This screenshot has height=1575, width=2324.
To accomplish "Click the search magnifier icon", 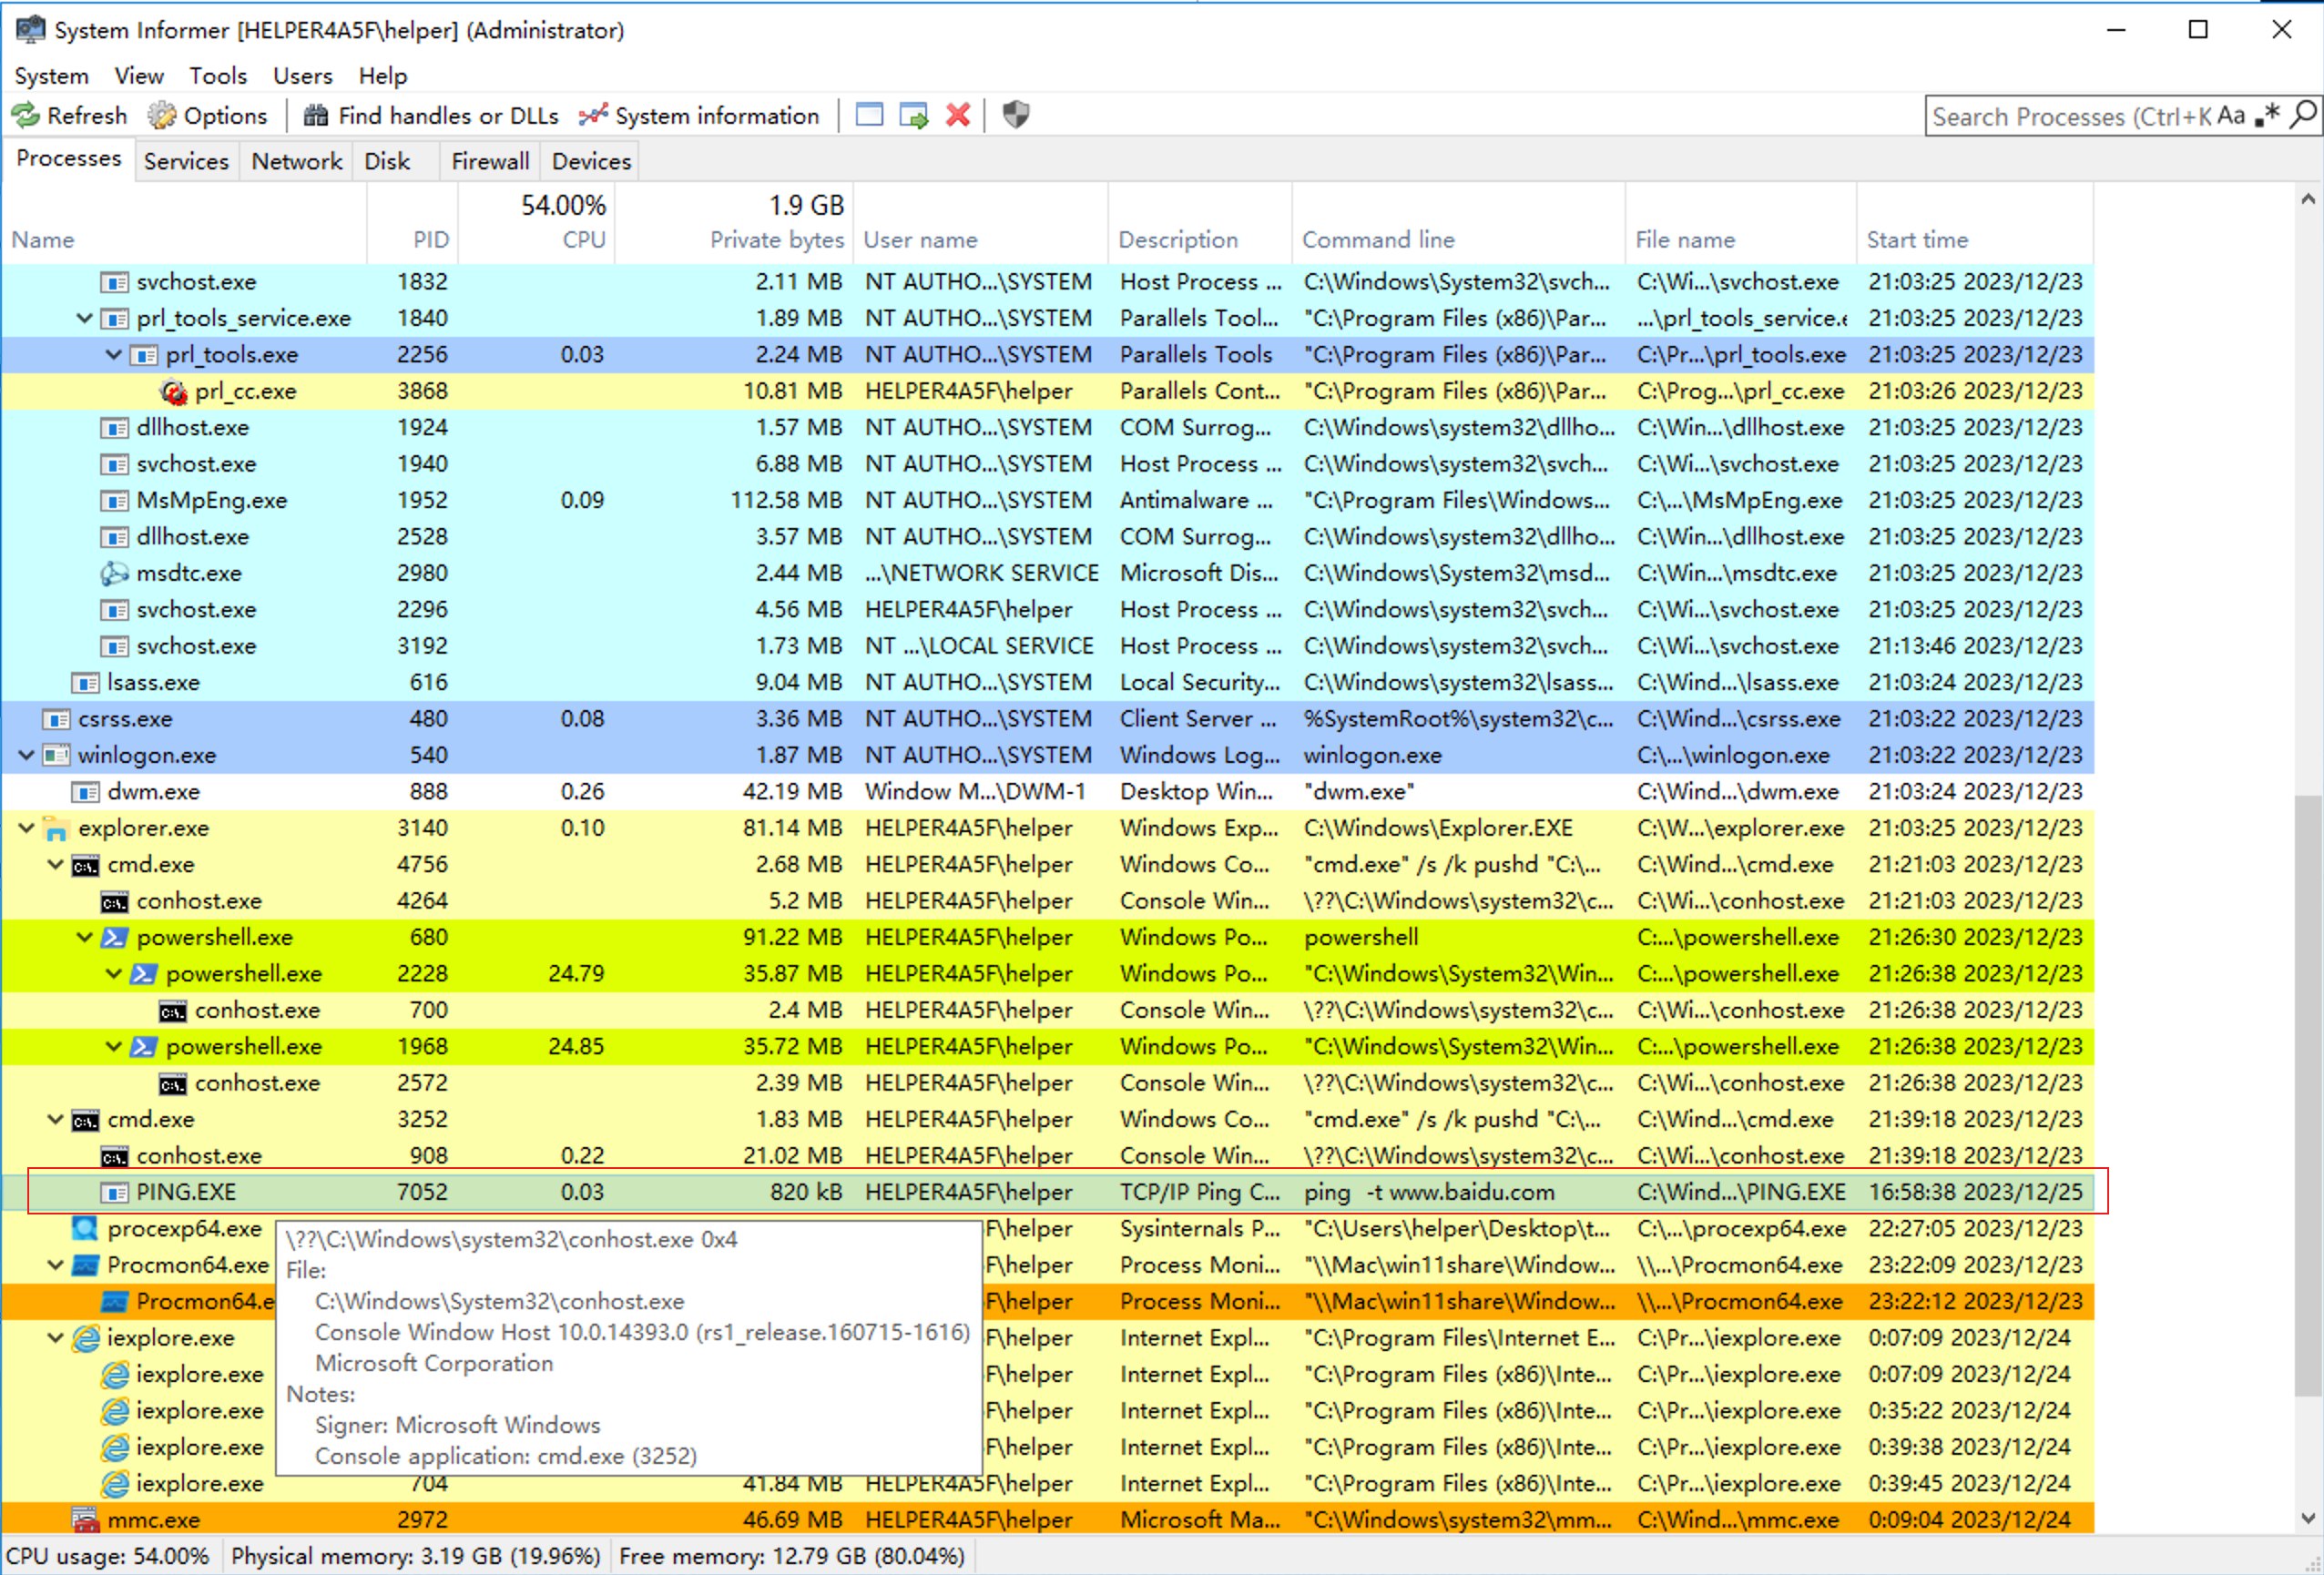I will [x=2303, y=116].
